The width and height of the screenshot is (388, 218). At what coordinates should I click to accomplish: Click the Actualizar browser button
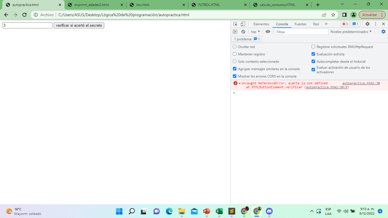(372, 15)
